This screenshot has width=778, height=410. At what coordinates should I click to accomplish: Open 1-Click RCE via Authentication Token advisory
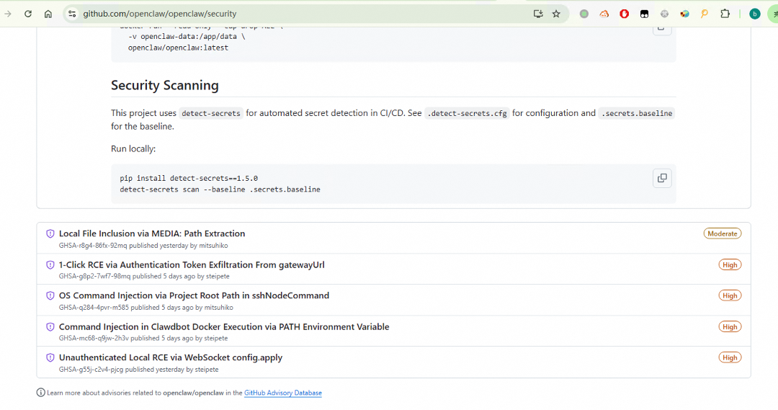(x=192, y=264)
